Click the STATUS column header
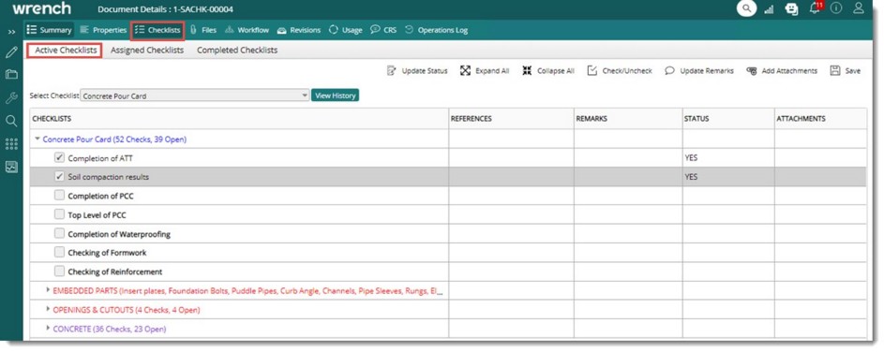This screenshot has height=352, width=884. point(728,119)
